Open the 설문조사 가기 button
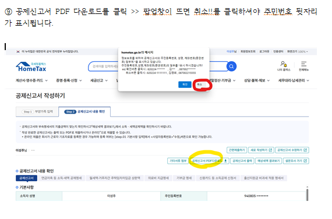332x219 pixels. click(296, 161)
